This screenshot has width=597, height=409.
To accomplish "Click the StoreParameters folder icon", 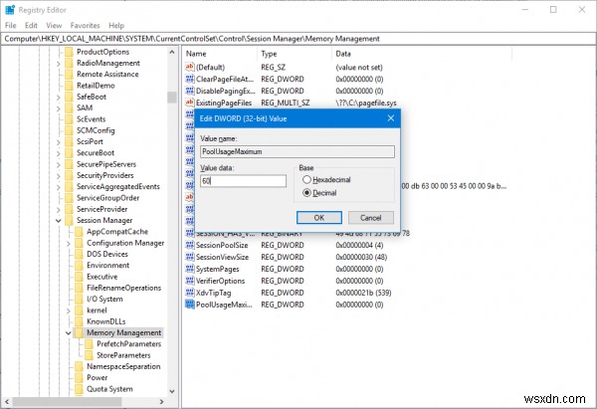I will tap(89, 355).
